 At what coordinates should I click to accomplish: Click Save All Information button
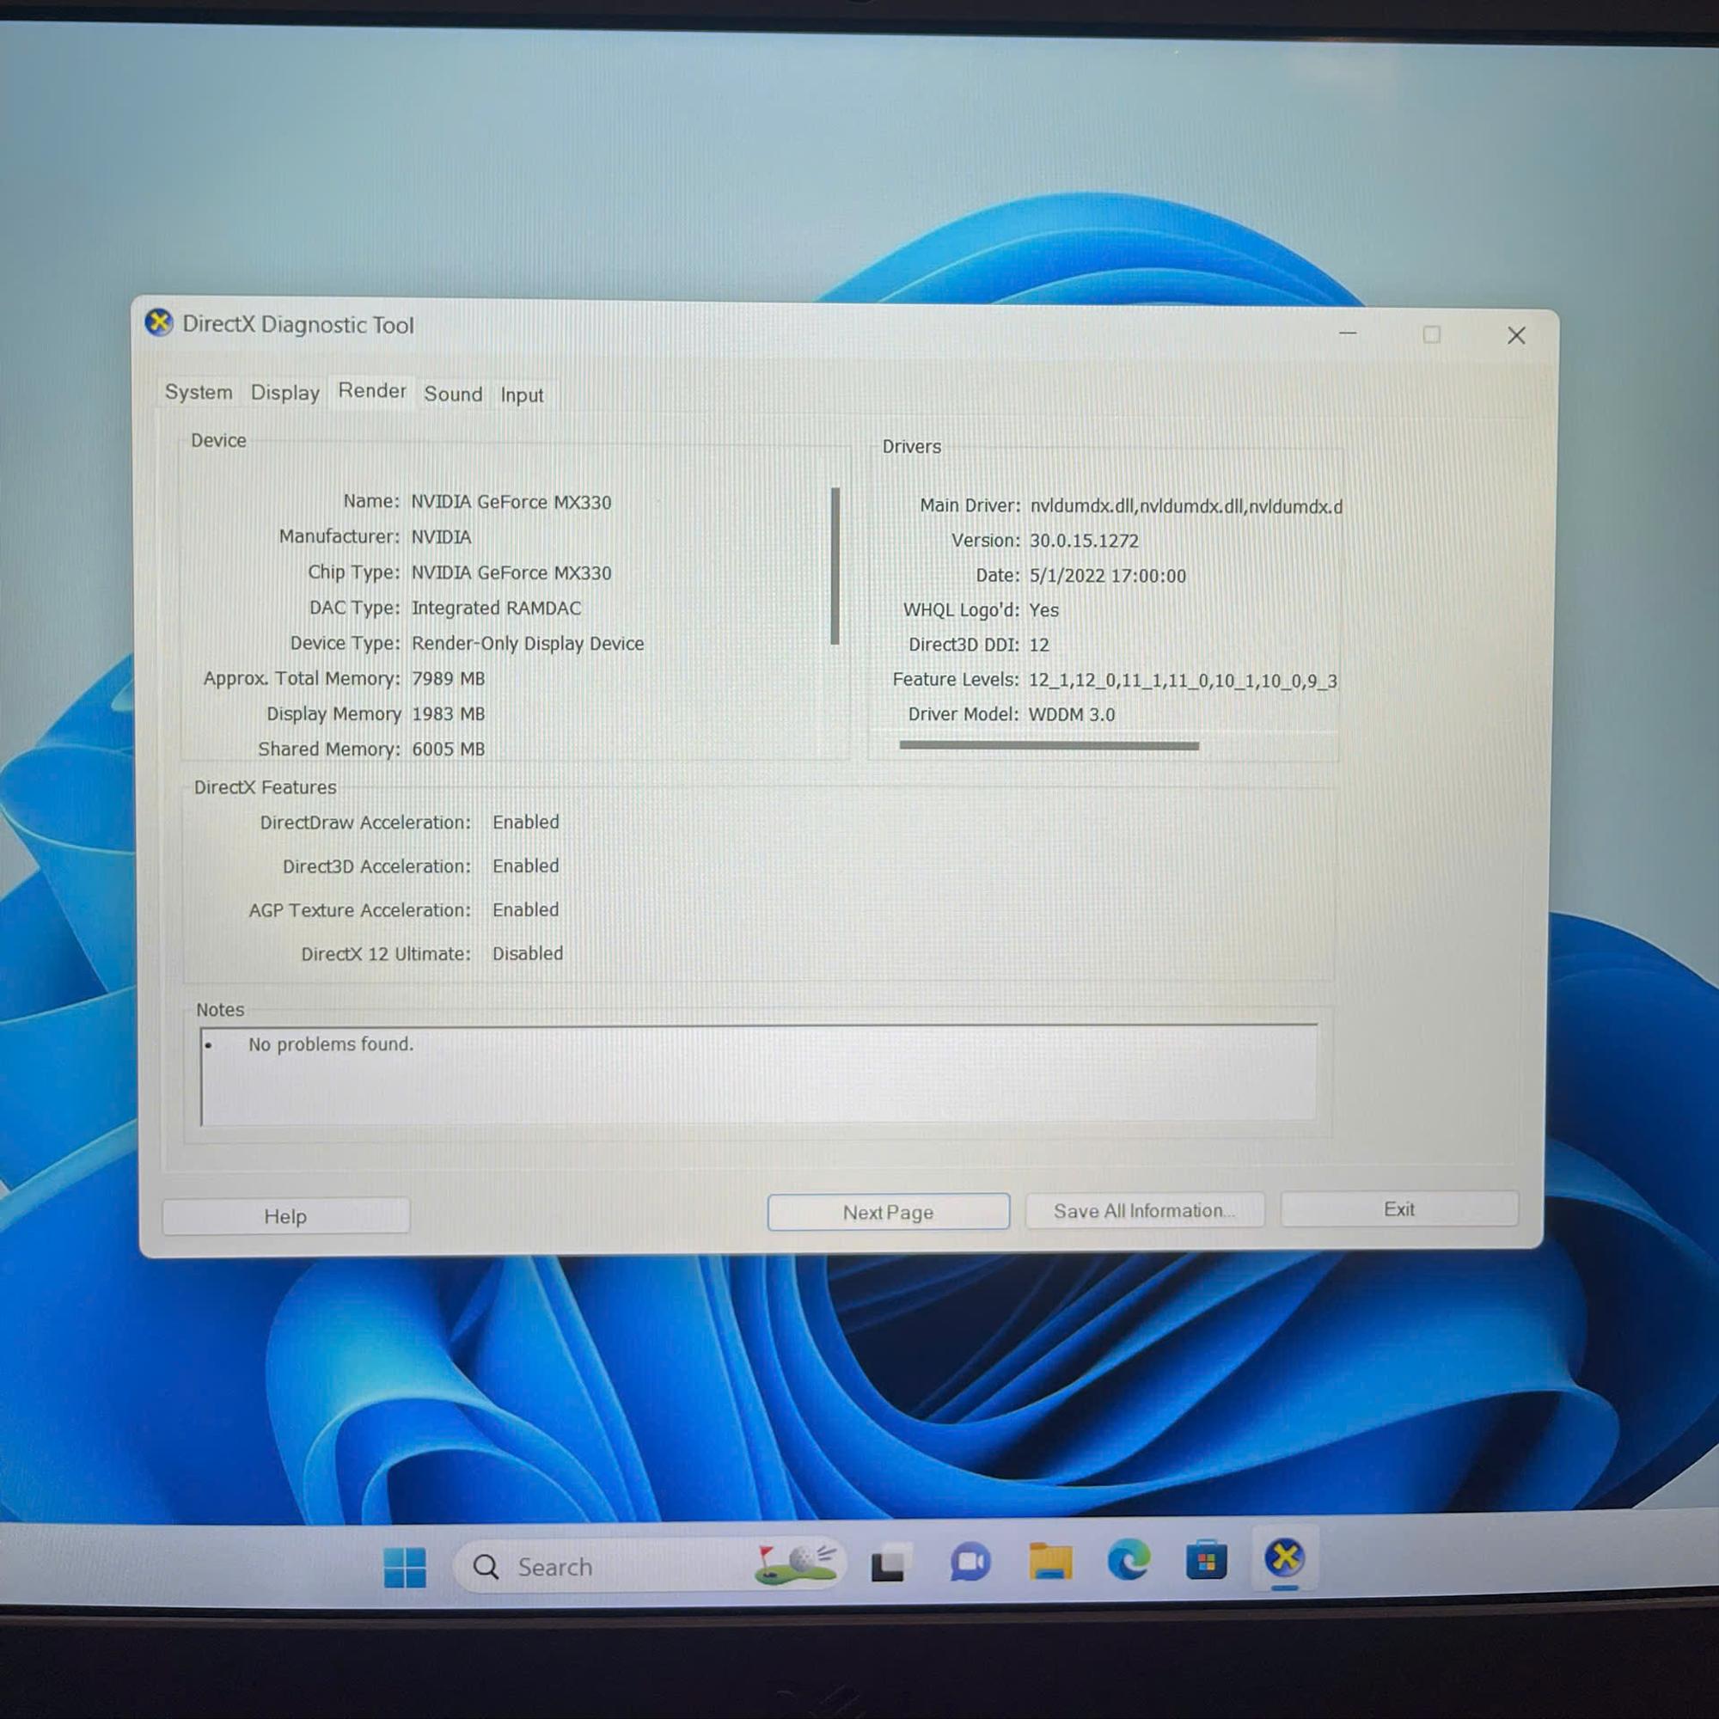[1144, 1211]
